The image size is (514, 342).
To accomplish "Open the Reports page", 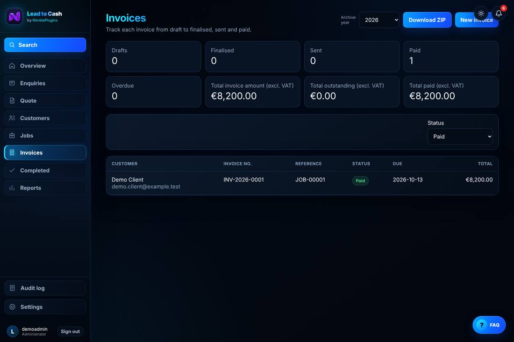I will (x=45, y=188).
